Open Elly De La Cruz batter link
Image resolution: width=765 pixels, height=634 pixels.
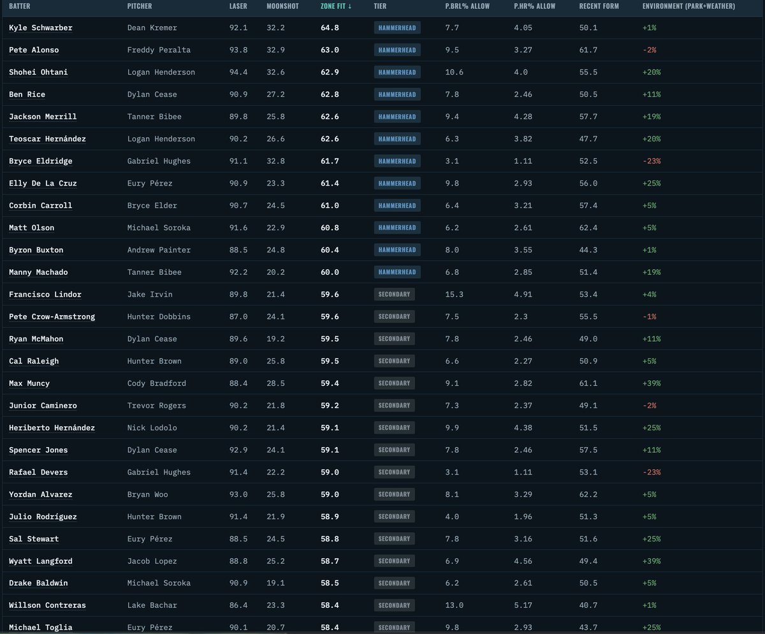(x=43, y=184)
